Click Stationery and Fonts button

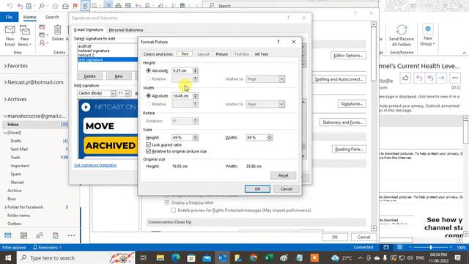pyautogui.click(x=343, y=122)
